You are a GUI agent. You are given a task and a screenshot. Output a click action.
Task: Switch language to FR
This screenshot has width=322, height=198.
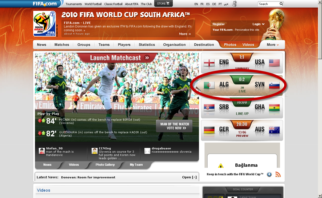point(202,4)
